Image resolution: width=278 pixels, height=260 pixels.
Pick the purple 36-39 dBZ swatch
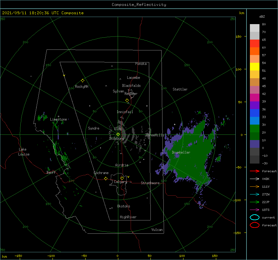(x=255, y=105)
